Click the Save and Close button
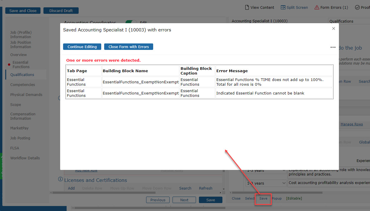Viewport: 370px width, 211px height. 23,11
